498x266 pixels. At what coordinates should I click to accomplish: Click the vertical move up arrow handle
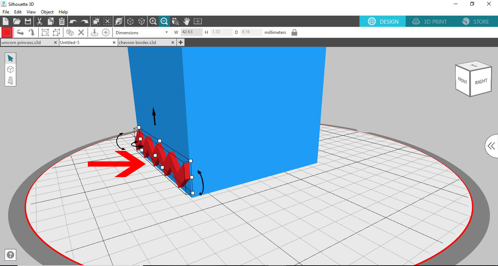154,116
